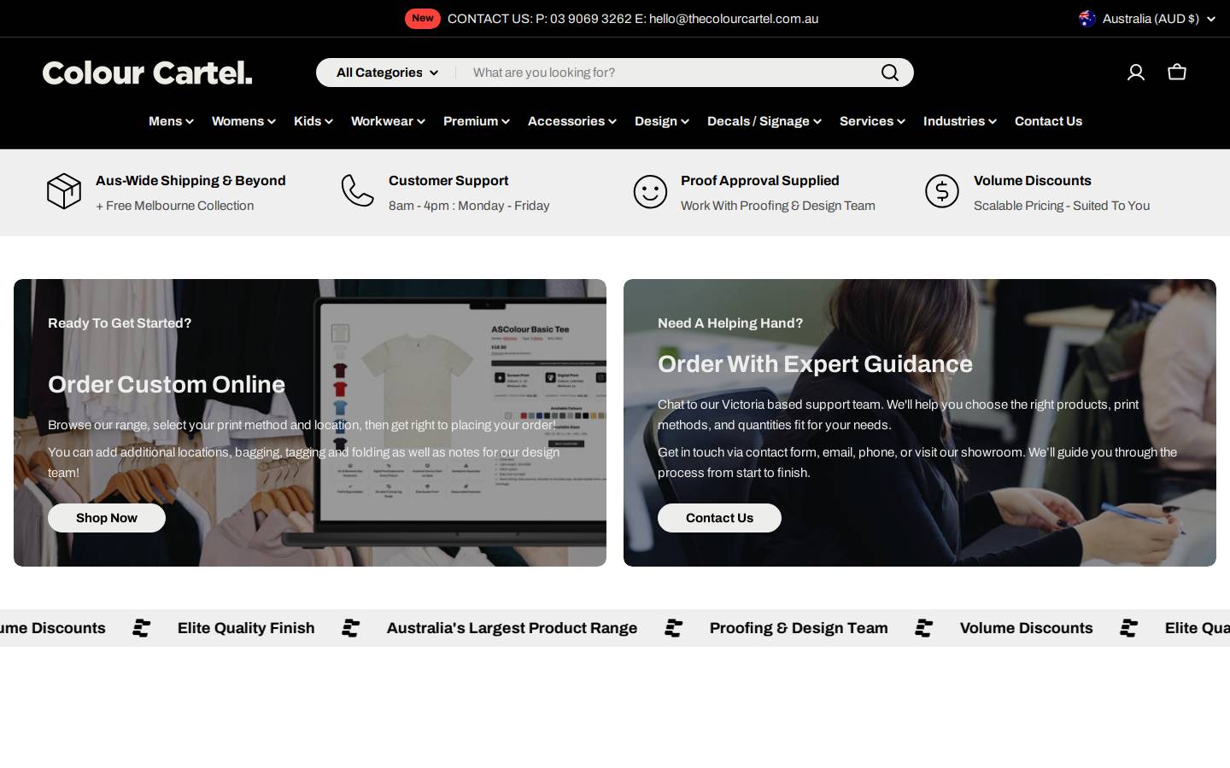Click 'Work With Proofing & Design Team' text
The height and width of the screenshot is (768, 1230).
pos(778,206)
